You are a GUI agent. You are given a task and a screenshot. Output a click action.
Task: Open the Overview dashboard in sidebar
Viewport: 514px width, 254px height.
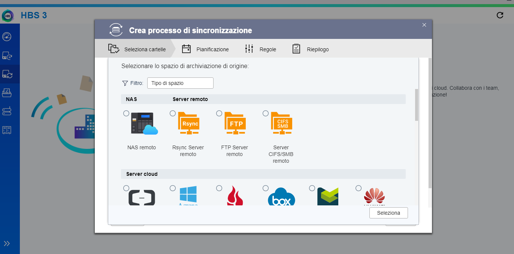[x=7, y=37]
